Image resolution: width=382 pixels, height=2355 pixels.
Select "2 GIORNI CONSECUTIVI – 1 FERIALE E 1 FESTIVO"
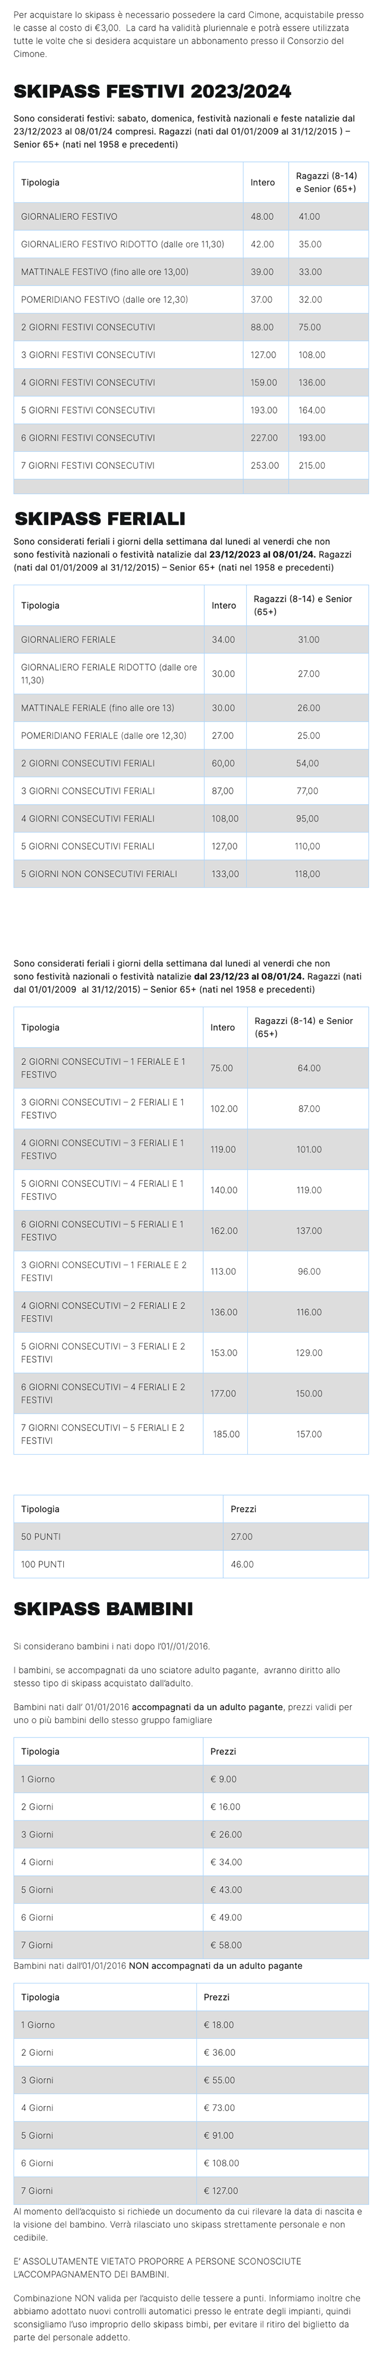(x=103, y=1068)
